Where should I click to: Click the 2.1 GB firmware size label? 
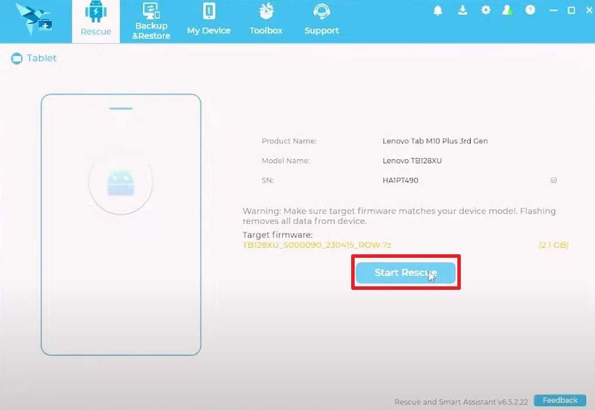click(553, 245)
